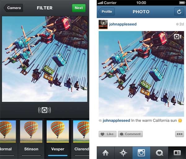Viewport: 186px width, 159px height.
Task: Select the Clarendon filter balloon thumbnail
Action: click(81, 132)
